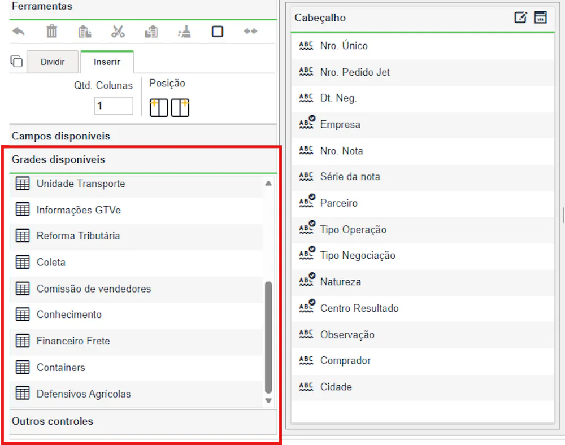This screenshot has height=445, width=565.
Task: Click the grades list scrollbar thumb
Action: 268,337
